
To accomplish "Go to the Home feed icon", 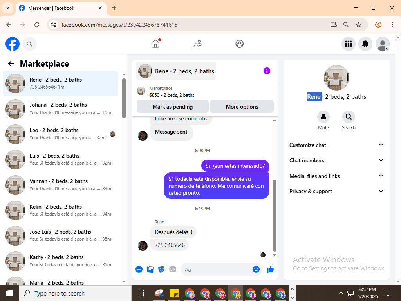I will pyautogui.click(x=155, y=44).
